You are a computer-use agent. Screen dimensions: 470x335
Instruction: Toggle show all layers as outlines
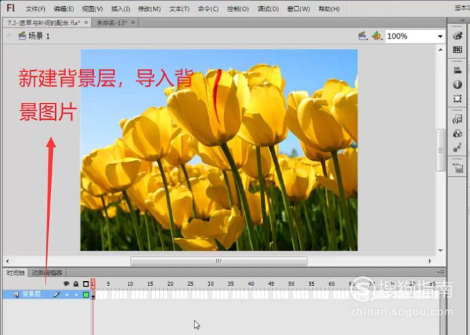[86, 284]
